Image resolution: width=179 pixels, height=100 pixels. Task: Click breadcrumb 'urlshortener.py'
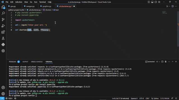point(35,10)
